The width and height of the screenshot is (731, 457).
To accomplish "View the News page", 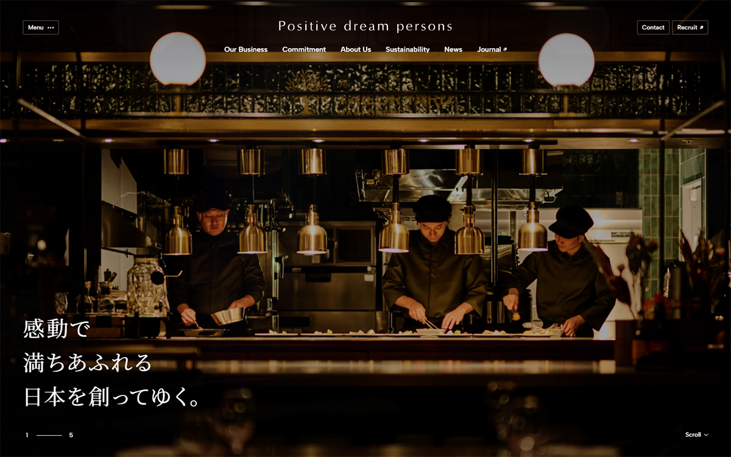I will pyautogui.click(x=453, y=49).
